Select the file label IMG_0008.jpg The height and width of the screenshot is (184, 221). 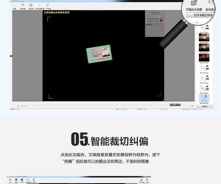click(204, 93)
